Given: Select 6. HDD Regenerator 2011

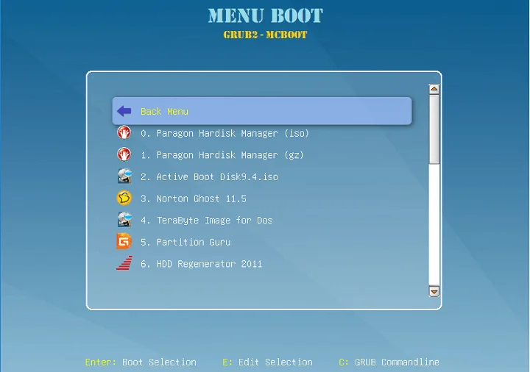Looking at the screenshot, I should click(201, 264).
